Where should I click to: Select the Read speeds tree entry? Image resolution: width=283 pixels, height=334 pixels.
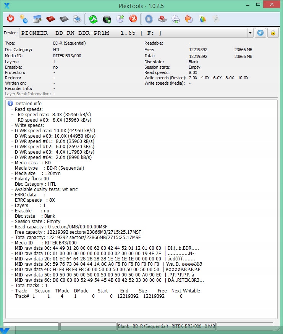tap(29, 109)
